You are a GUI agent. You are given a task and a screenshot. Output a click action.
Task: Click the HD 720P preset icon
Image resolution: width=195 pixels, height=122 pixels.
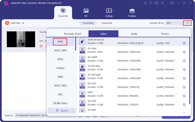point(82,85)
